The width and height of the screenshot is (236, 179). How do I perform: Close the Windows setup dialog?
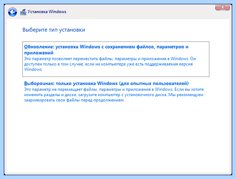223,7
